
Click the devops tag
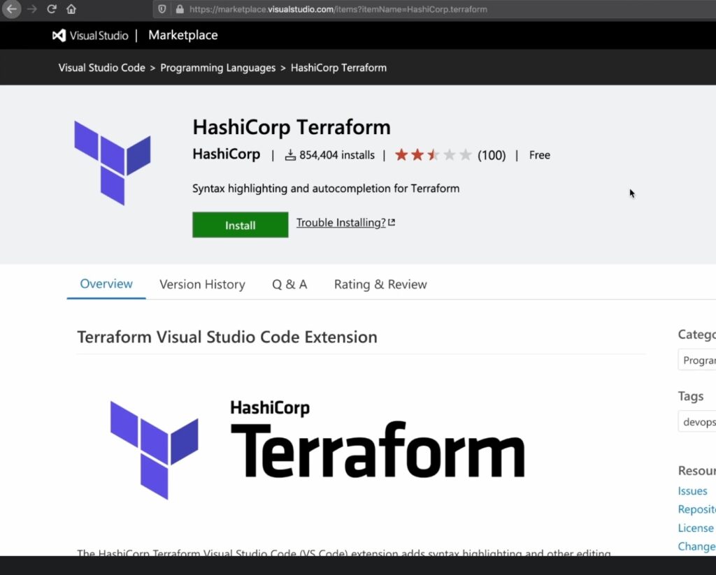click(699, 422)
